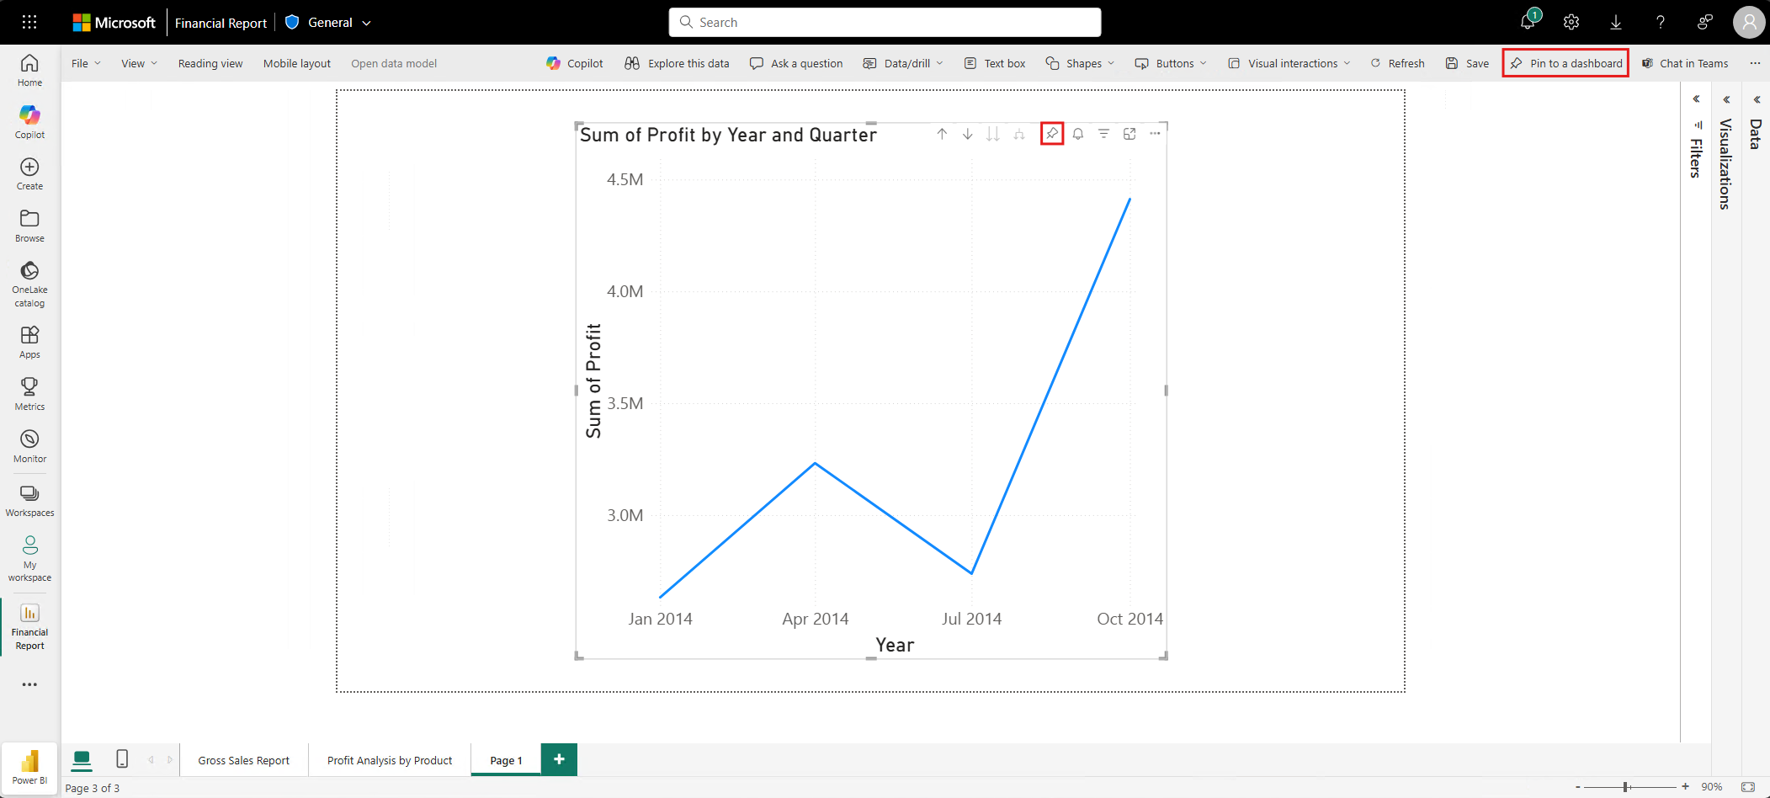Viewport: 1770px width, 798px height.
Task: Drill down into the next level
Action: (x=967, y=134)
